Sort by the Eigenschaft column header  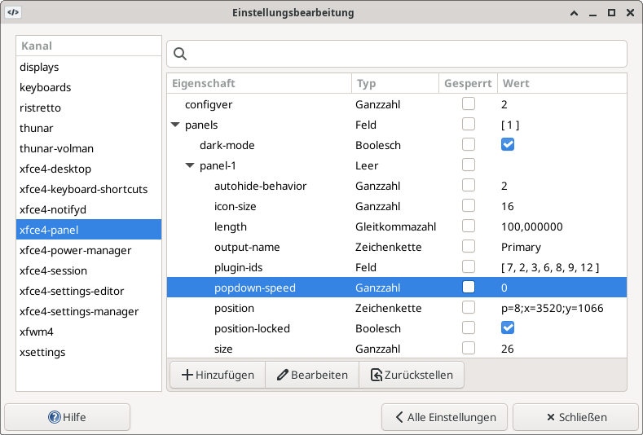coord(259,84)
